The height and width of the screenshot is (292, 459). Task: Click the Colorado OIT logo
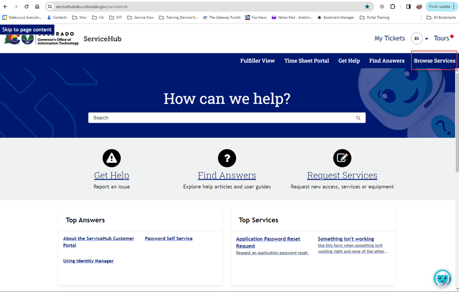(41, 38)
